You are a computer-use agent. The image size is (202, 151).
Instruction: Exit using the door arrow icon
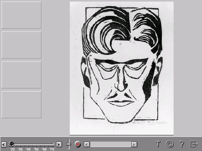(193, 144)
